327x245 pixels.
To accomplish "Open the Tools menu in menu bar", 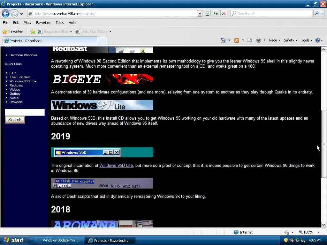I will click(x=60, y=23).
